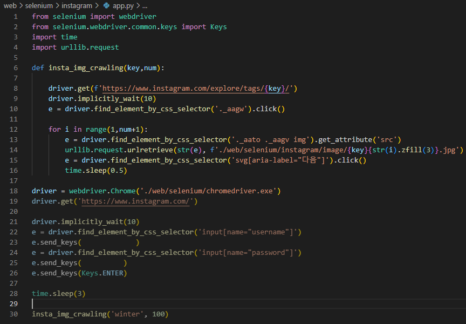Click 'import time' on line 3
466x324 pixels.
click(54, 37)
